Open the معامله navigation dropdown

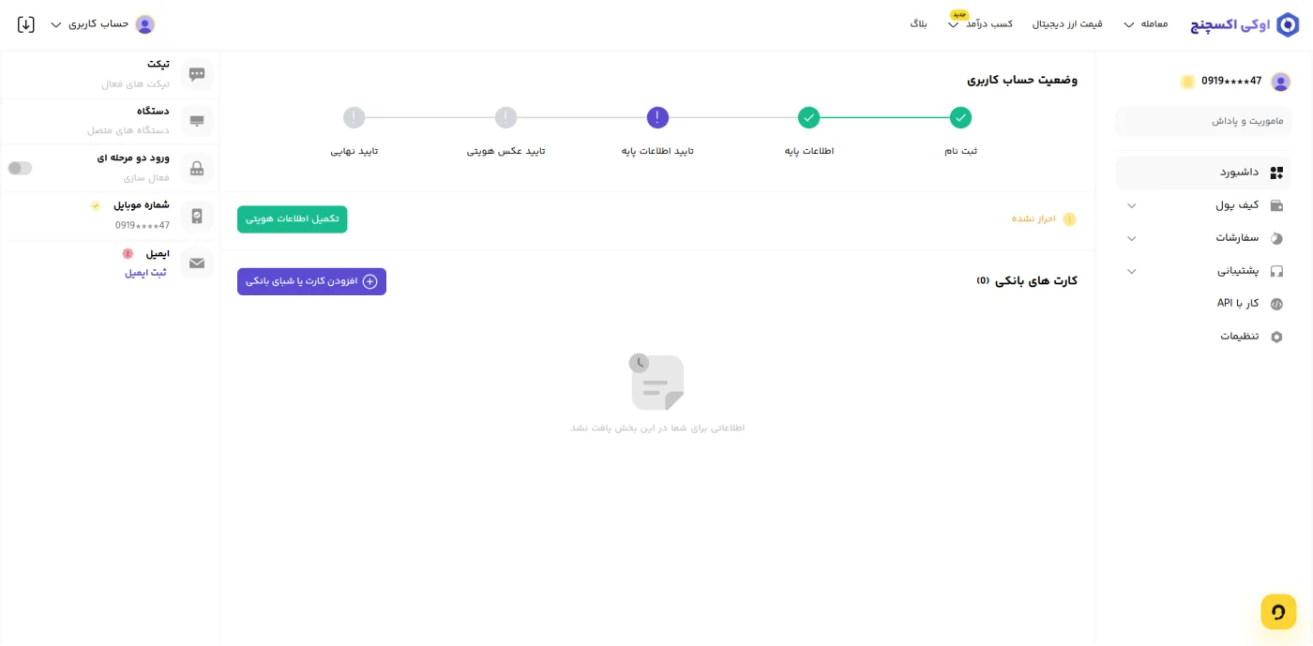point(1145,24)
